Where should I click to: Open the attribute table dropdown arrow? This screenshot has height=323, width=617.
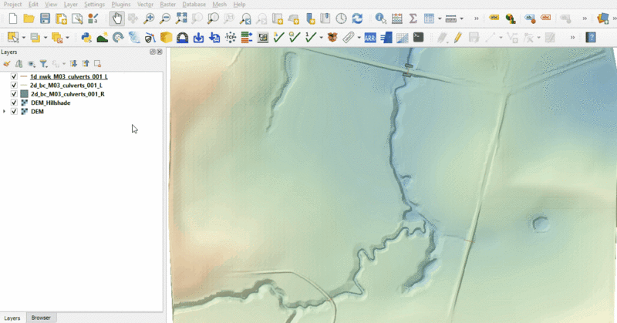[439, 19]
